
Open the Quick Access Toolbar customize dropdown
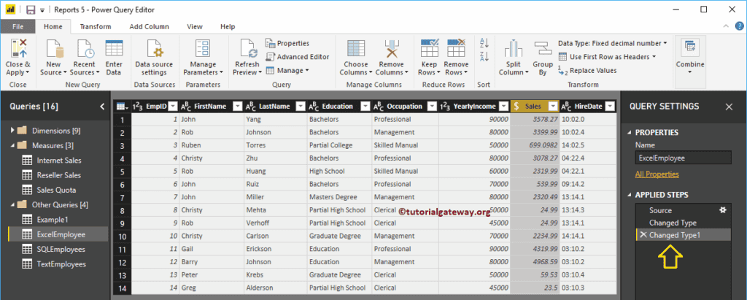(x=42, y=9)
